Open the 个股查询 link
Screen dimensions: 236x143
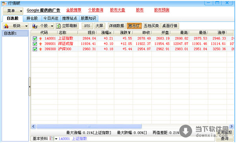[96, 10]
